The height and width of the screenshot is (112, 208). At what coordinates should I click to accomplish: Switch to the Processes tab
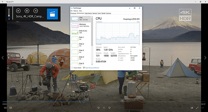(x=73, y=13)
